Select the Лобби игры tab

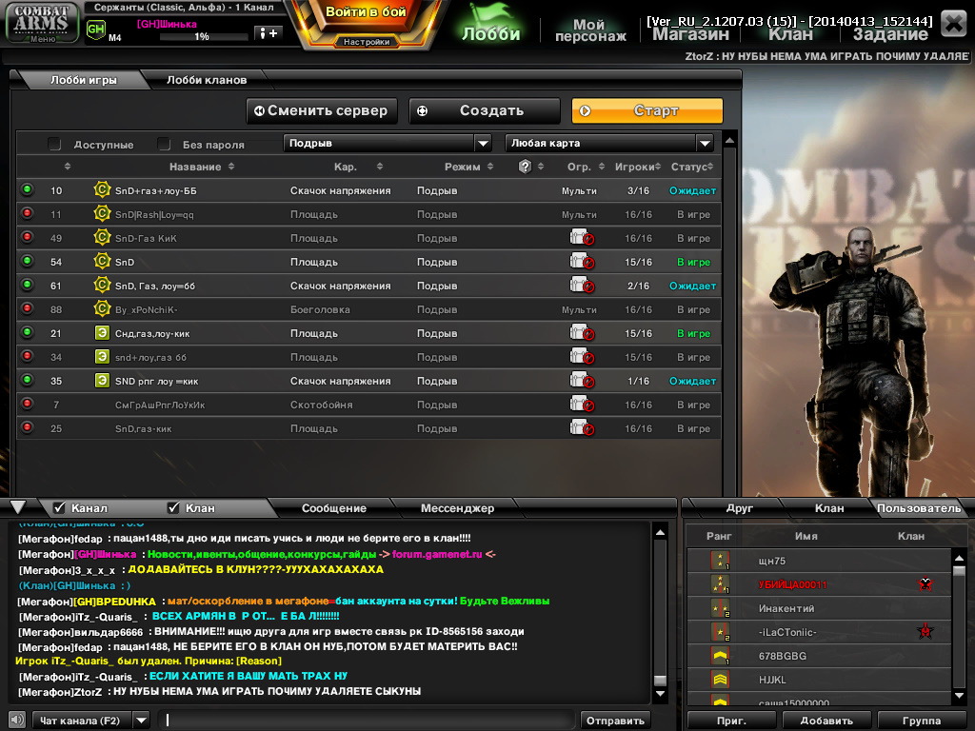coord(84,80)
